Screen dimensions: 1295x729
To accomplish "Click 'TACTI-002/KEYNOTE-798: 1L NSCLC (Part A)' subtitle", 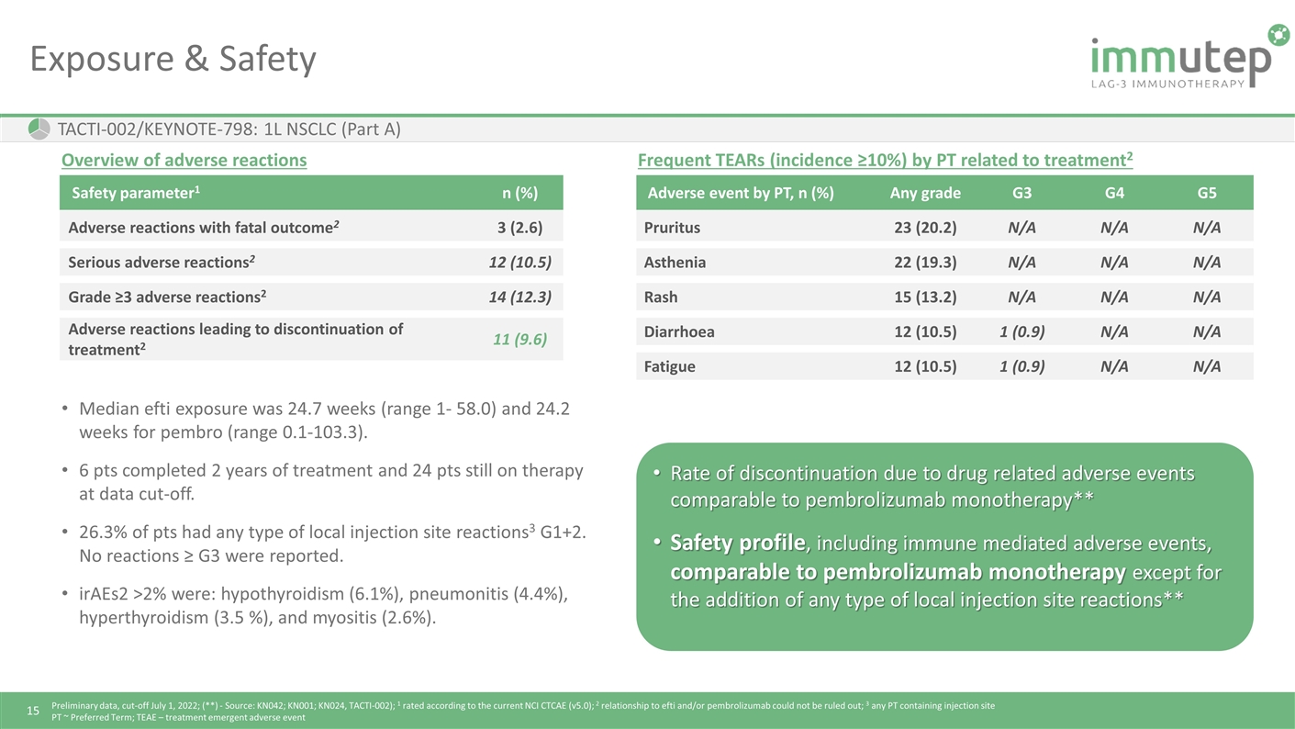I will tap(229, 129).
